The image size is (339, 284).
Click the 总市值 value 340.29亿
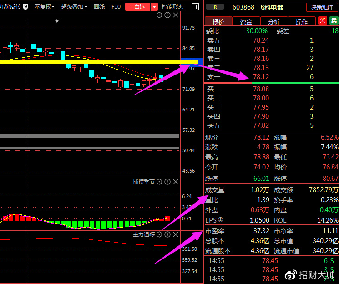click(x=326, y=241)
